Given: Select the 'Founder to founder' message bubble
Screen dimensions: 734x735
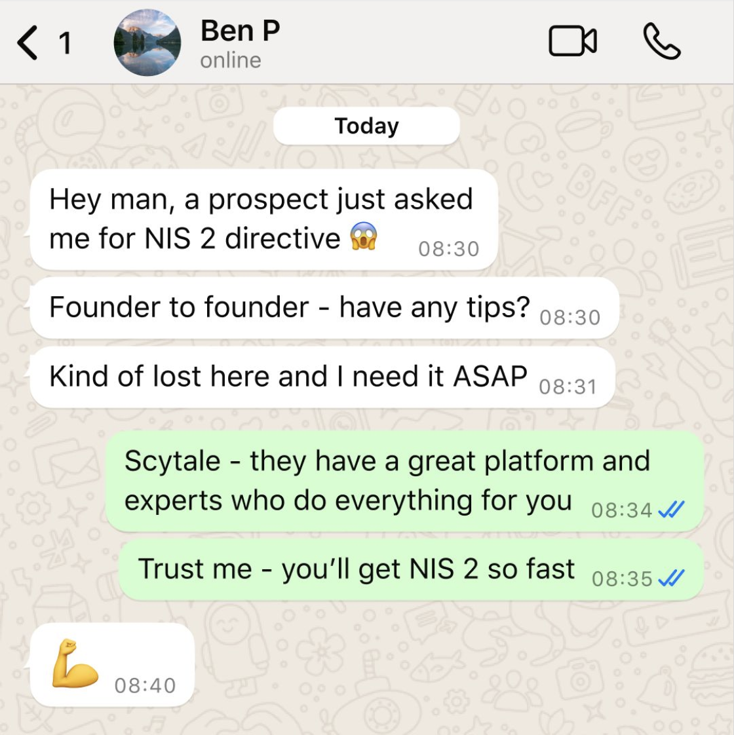Looking at the screenshot, I should click(324, 308).
